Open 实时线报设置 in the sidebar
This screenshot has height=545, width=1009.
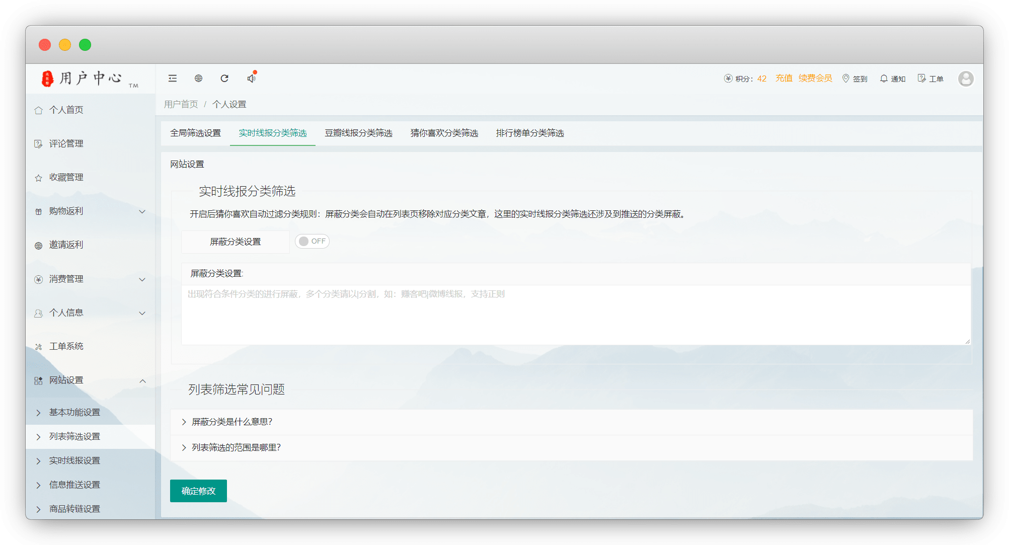pos(74,460)
